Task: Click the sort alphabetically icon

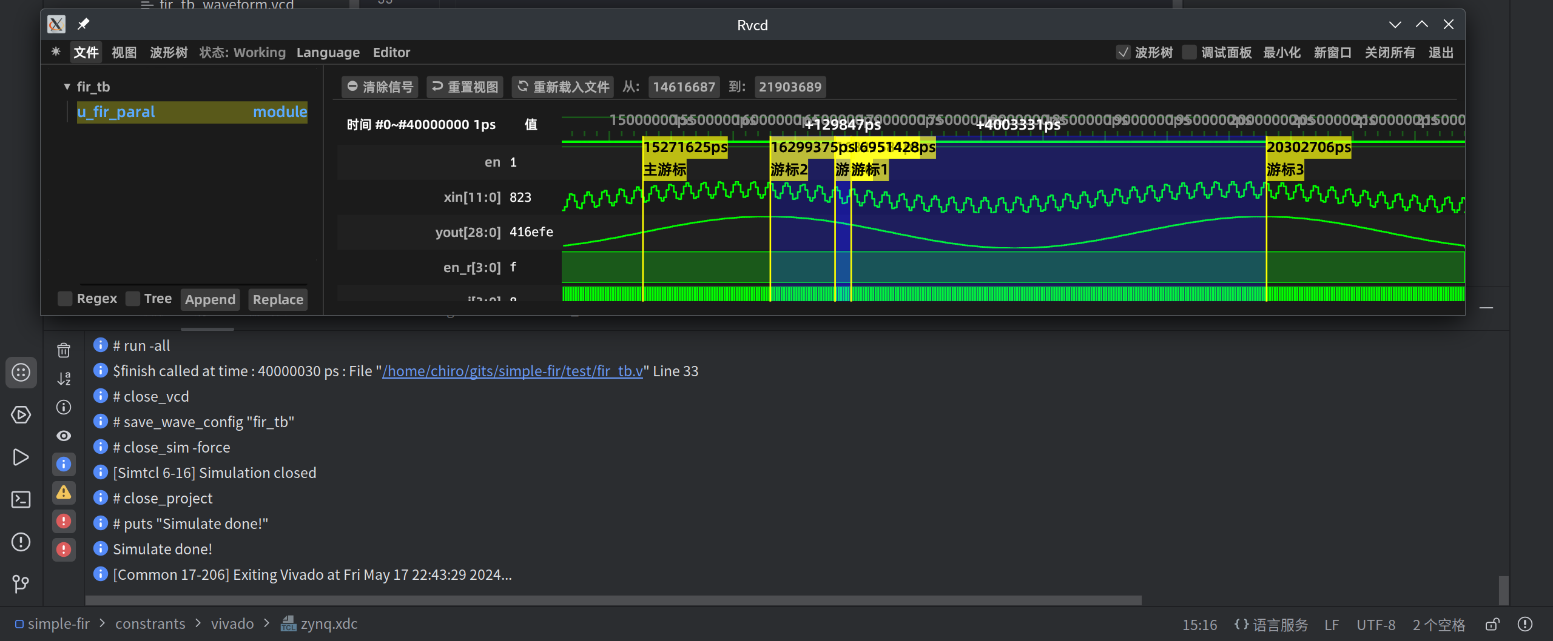Action: coord(64,379)
